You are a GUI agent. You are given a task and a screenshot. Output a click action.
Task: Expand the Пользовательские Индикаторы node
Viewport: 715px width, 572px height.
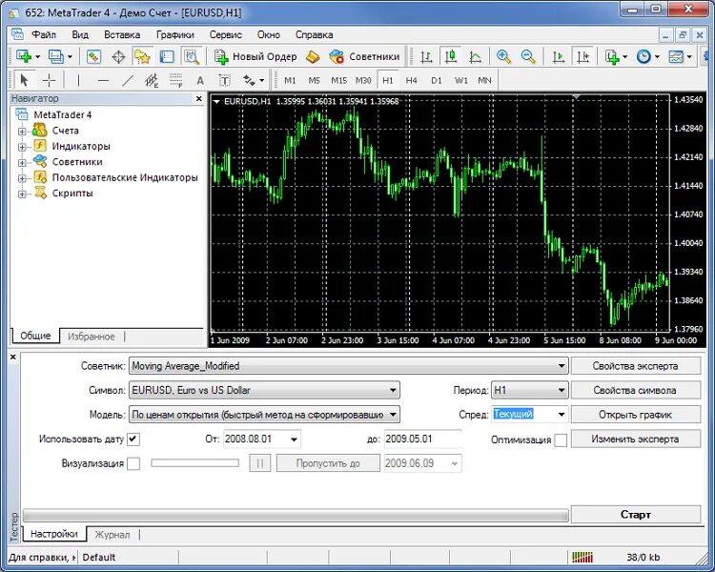click(x=21, y=178)
